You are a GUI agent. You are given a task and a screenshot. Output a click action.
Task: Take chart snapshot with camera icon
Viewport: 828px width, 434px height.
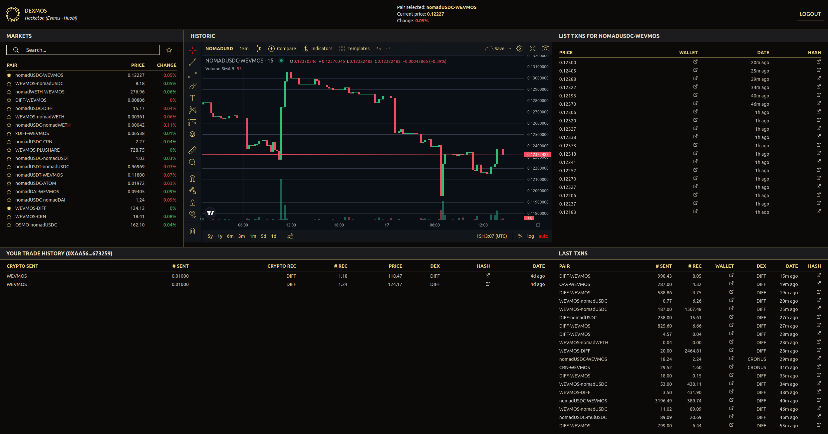(545, 49)
